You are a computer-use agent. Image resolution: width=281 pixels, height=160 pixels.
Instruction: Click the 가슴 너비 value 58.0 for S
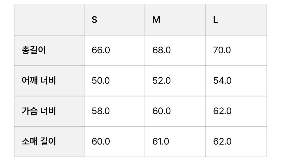click(x=101, y=111)
